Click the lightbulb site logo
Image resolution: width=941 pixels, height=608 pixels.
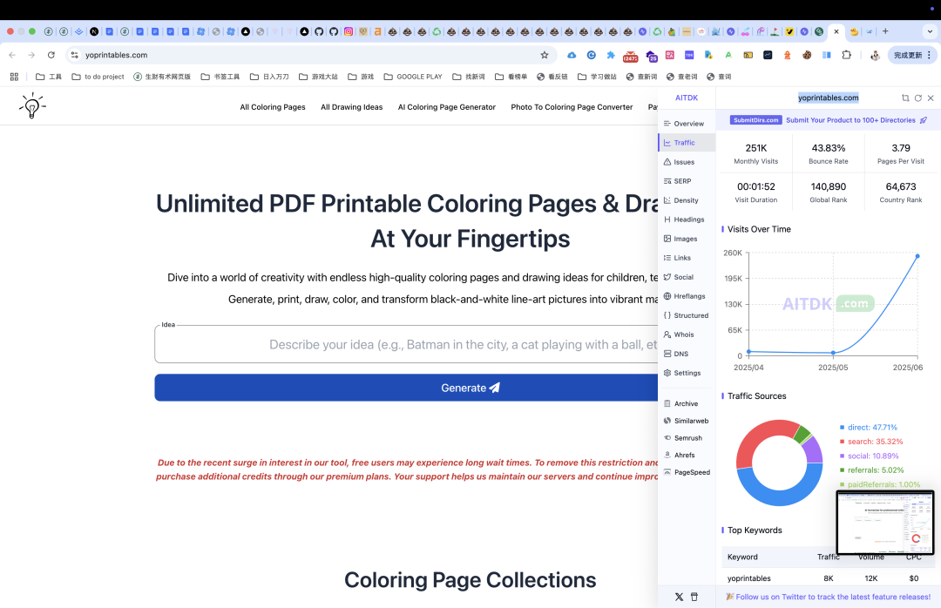tap(32, 105)
